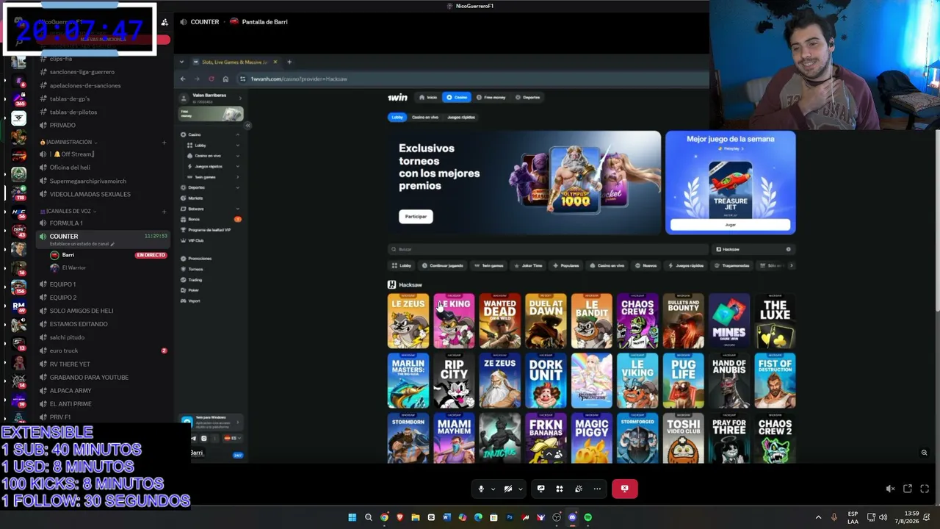Open Windows Start menu
This screenshot has height=529, width=940.
point(352,517)
